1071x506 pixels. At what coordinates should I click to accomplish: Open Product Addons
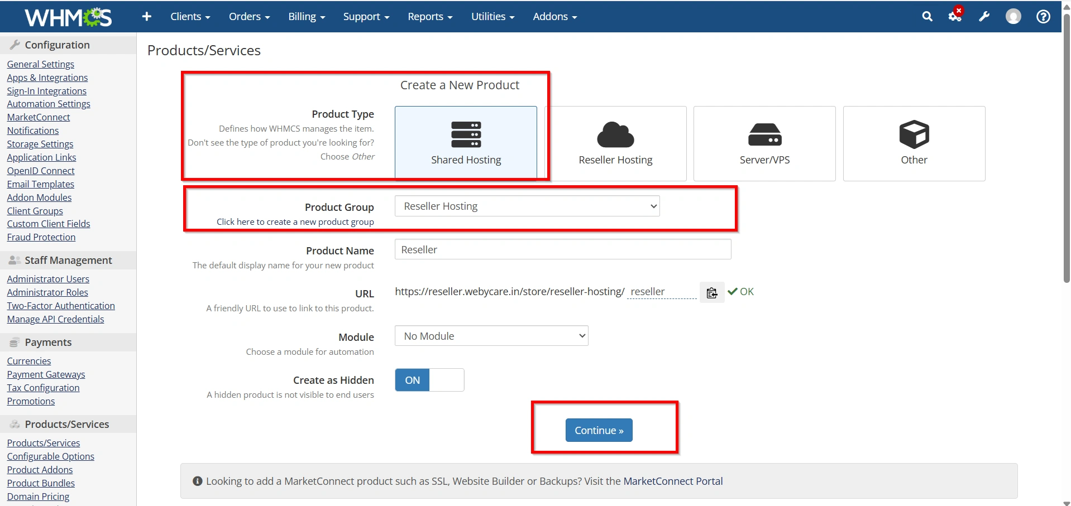[40, 470]
